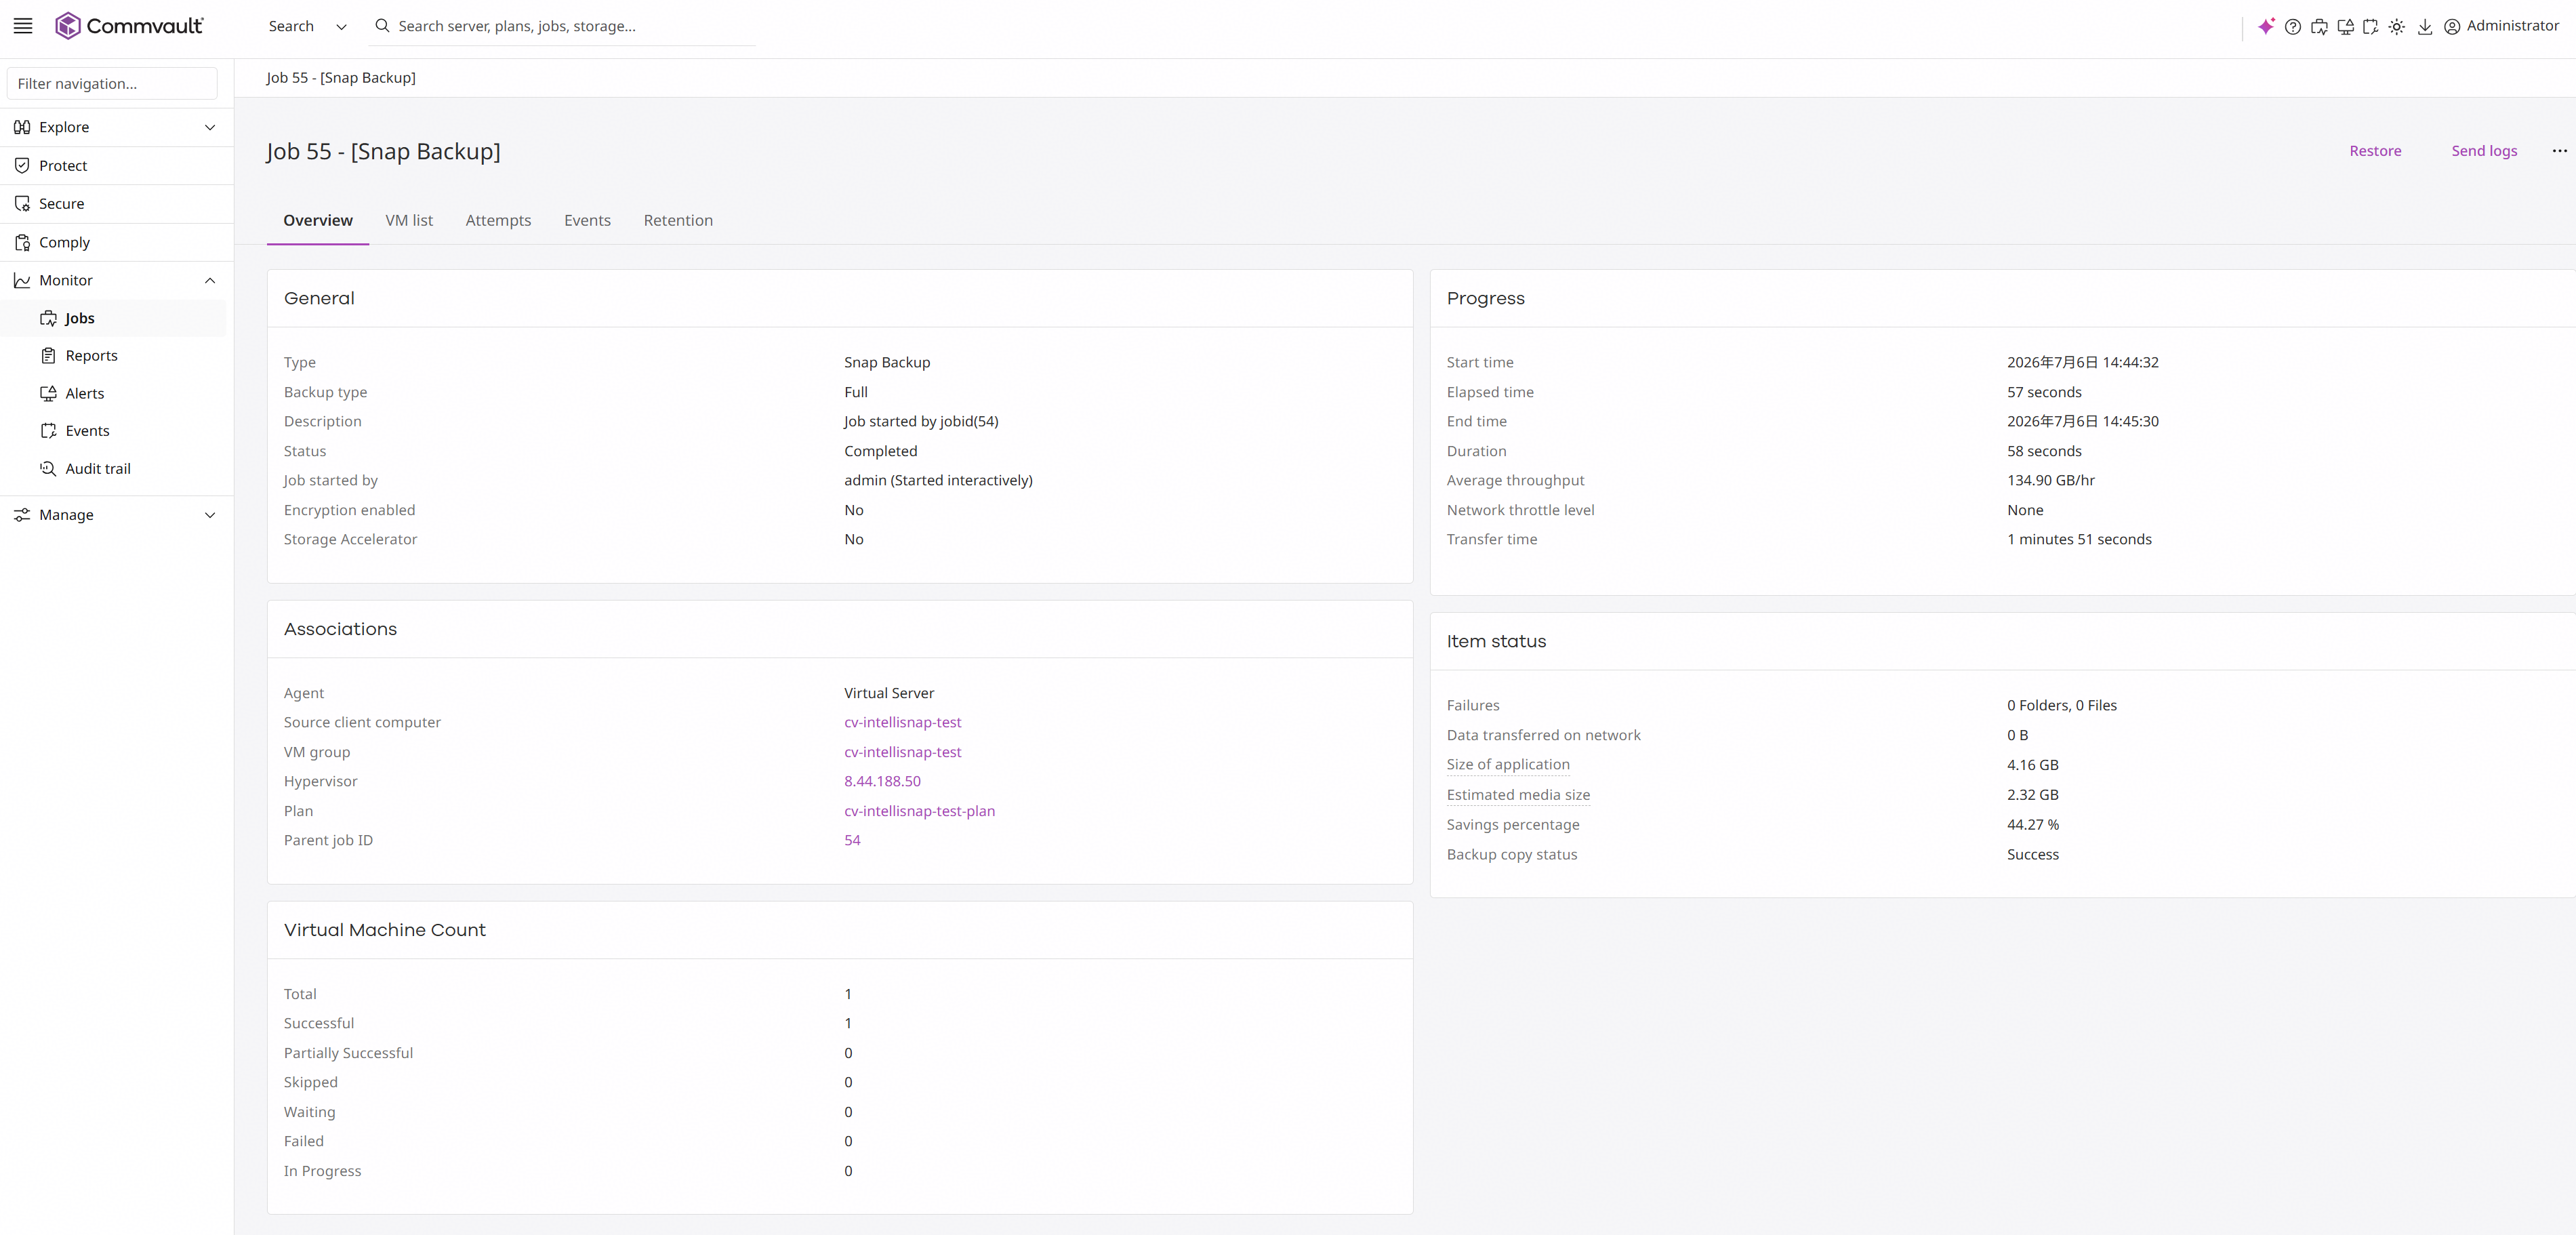Switch to the VM list tab
Viewport: 2576px width, 1235px height.
point(409,220)
